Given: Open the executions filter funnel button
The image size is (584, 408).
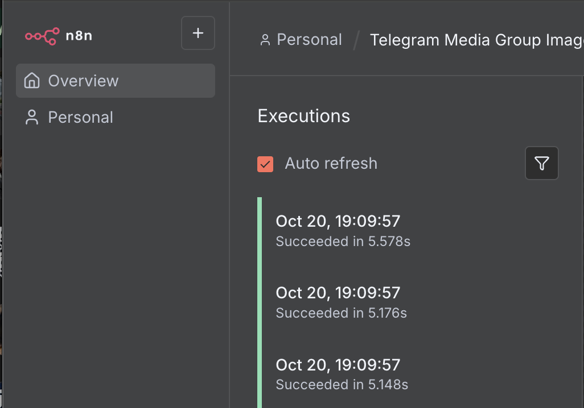Looking at the screenshot, I should [541, 164].
